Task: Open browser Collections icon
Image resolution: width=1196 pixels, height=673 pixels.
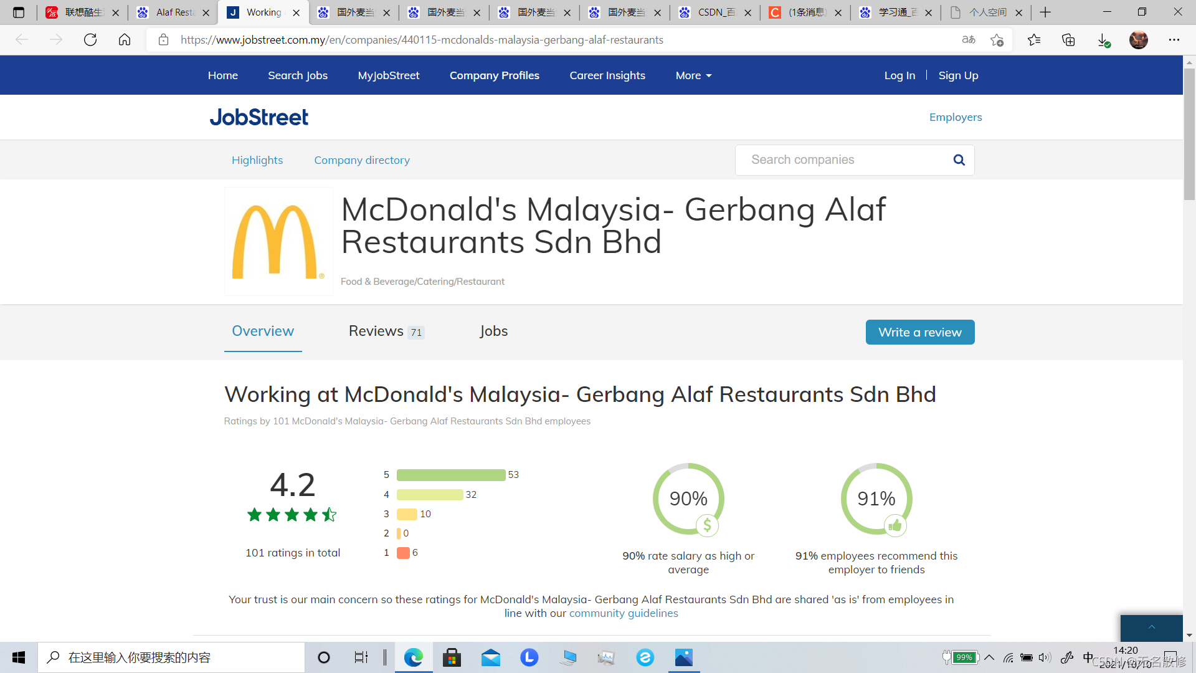Action: click(1068, 40)
